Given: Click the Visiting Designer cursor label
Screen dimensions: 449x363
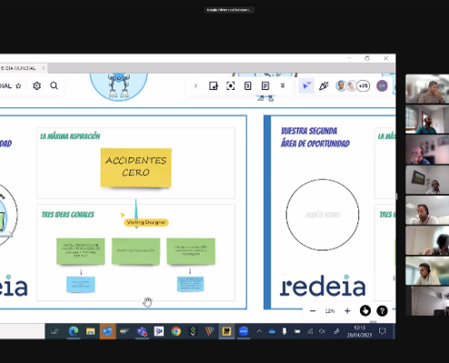Looking at the screenshot, I should click(146, 222).
